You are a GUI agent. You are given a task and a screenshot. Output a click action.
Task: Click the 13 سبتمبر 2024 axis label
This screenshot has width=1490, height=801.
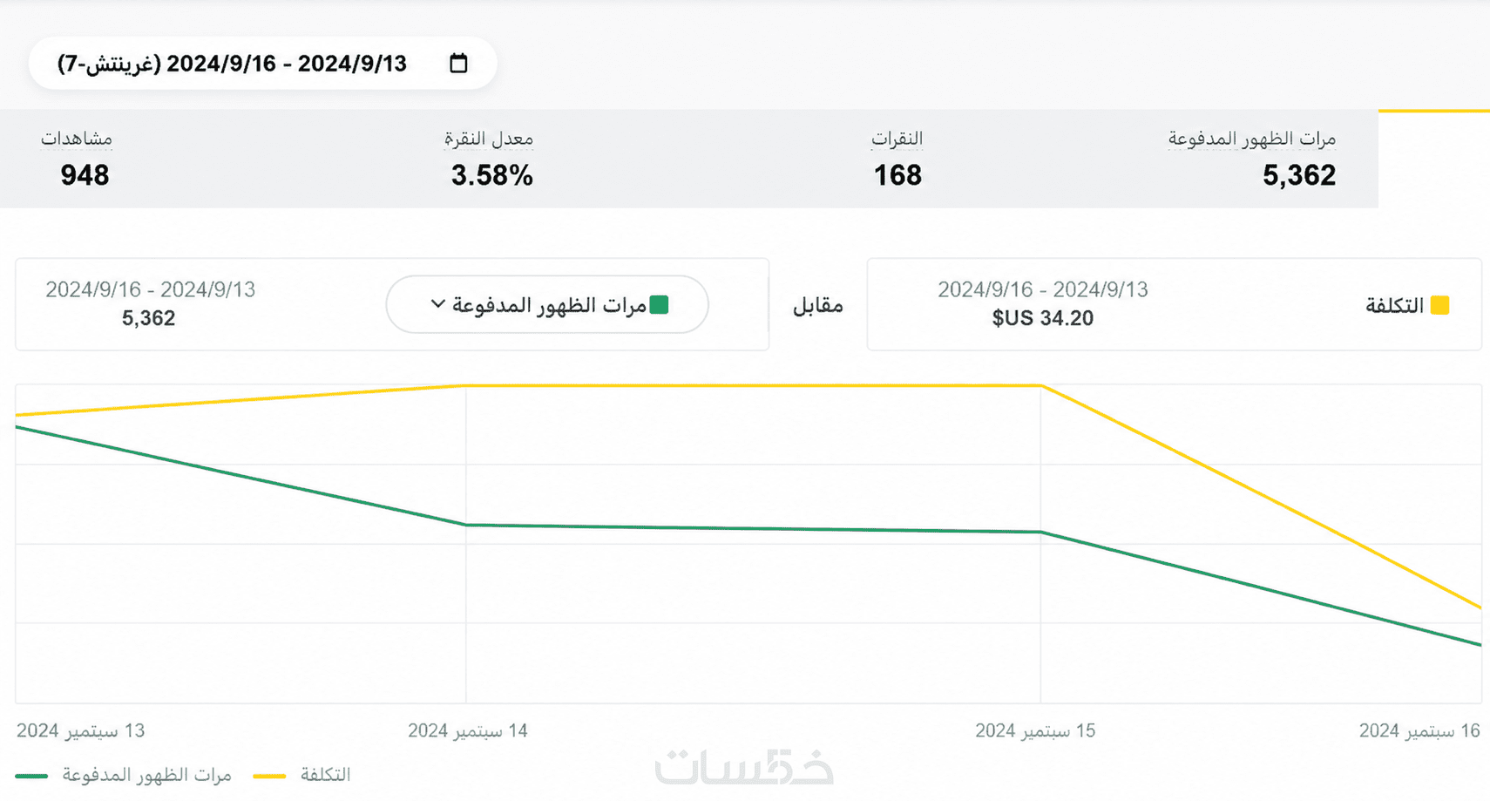click(81, 730)
